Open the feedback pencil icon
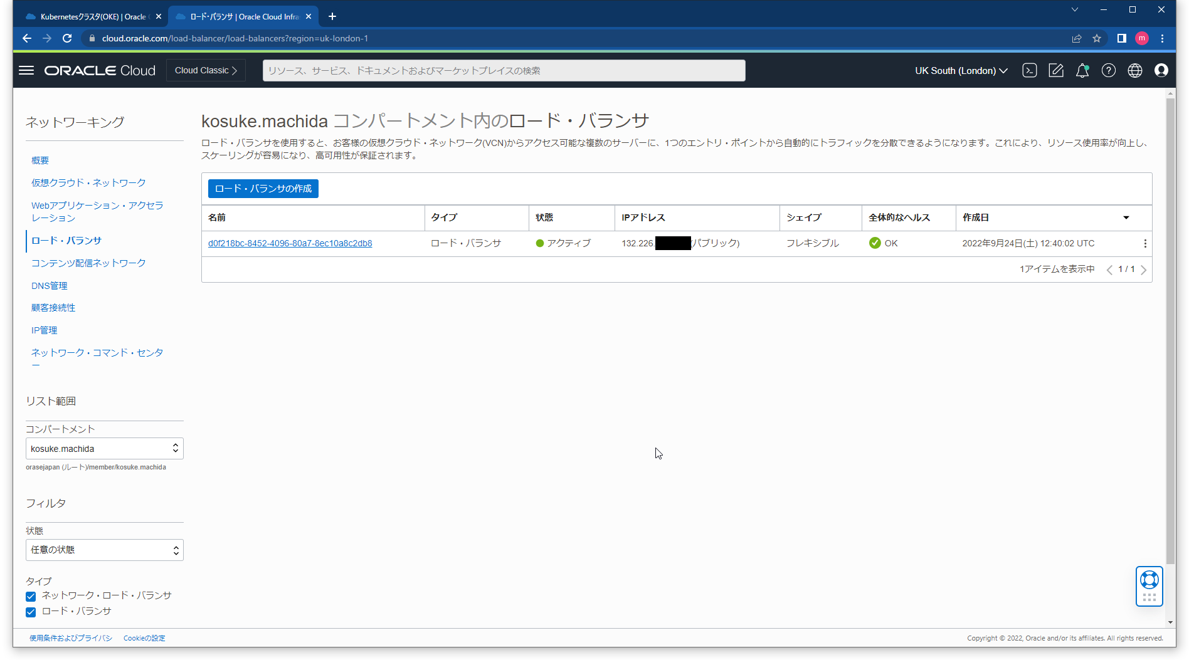 pos(1056,70)
